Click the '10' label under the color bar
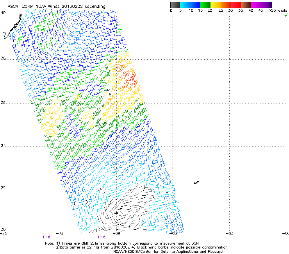The height and width of the screenshot is (254, 289). 191,11
